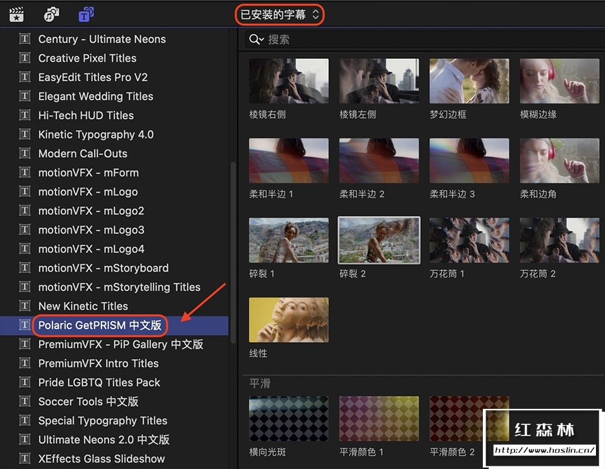Click the T icon beside XEffects Glass Slideshow
This screenshot has width=605, height=469.
tap(25, 459)
